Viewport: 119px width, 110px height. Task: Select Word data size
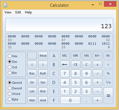[x=14, y=94]
